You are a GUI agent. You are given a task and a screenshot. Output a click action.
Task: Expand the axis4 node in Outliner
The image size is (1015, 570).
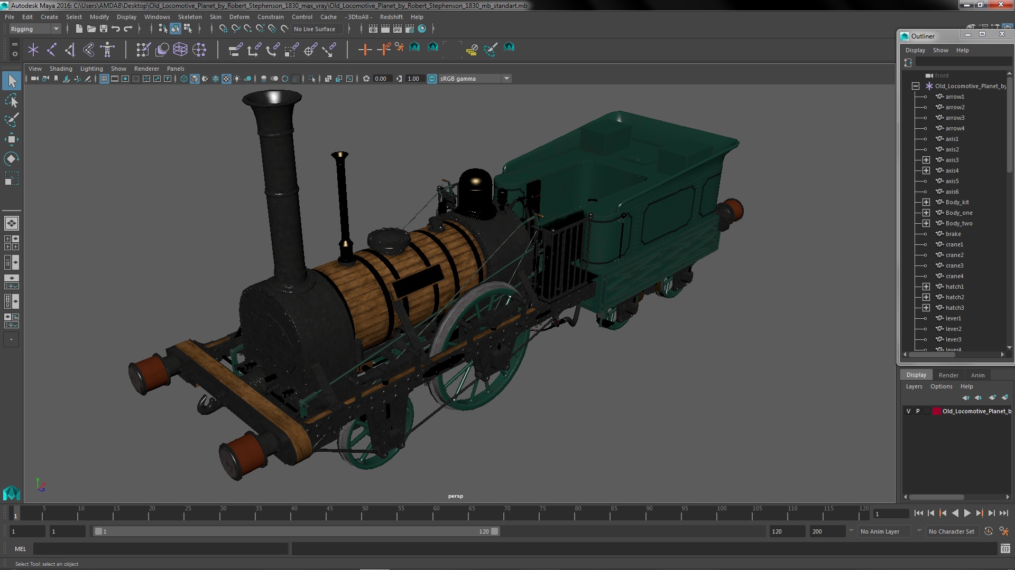click(926, 170)
